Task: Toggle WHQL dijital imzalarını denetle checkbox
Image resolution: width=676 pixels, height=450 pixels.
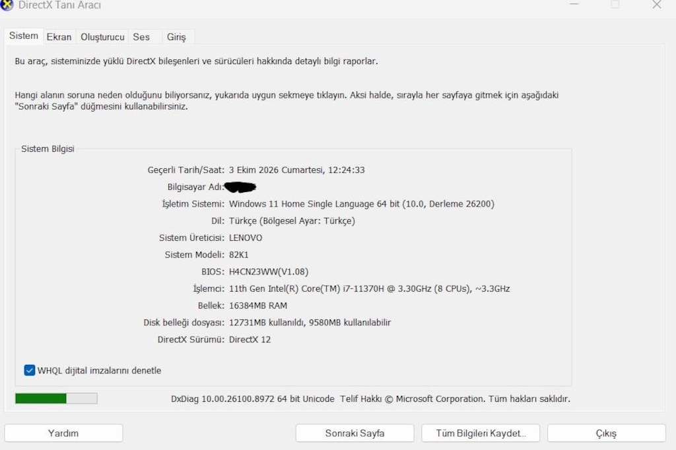Action: click(x=29, y=370)
